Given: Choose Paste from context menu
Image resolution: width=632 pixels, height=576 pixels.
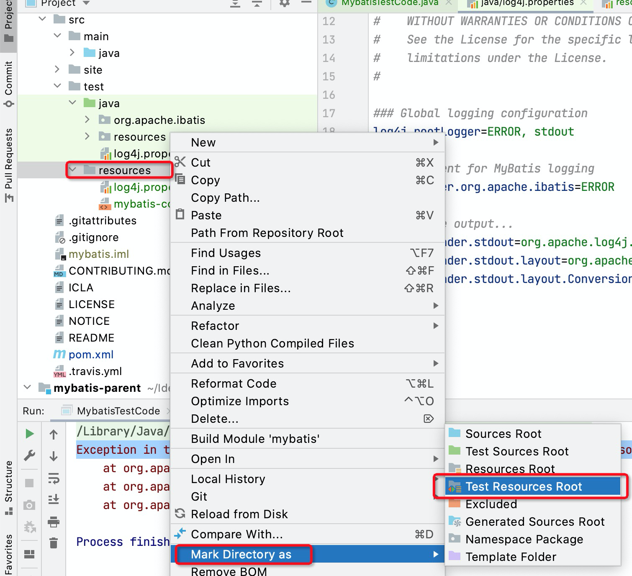Looking at the screenshot, I should click(x=307, y=215).
